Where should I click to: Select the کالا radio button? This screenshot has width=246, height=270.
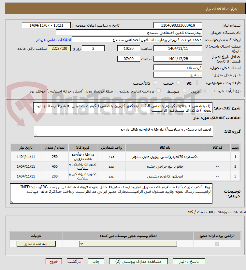click(197, 83)
